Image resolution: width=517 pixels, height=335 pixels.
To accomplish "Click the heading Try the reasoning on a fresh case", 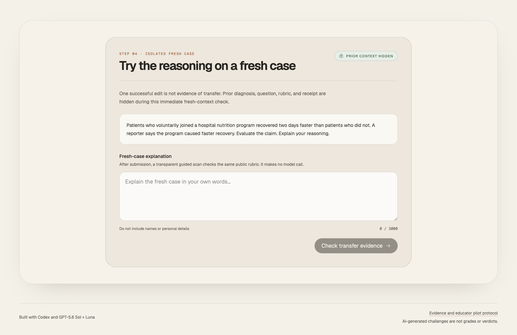I will click(207, 66).
